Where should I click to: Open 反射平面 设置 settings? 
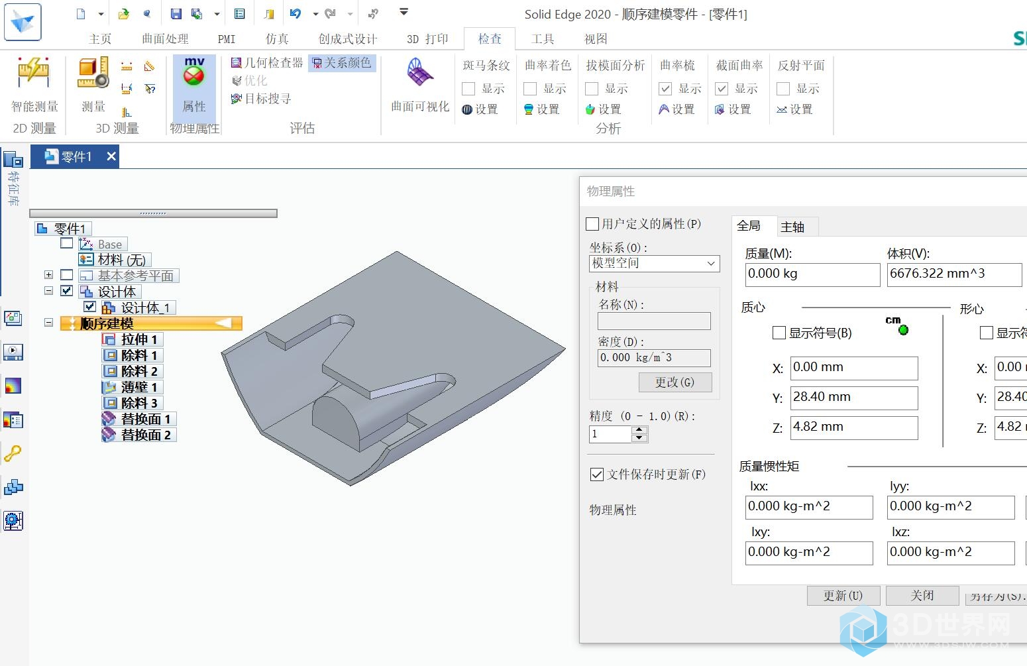tap(794, 109)
